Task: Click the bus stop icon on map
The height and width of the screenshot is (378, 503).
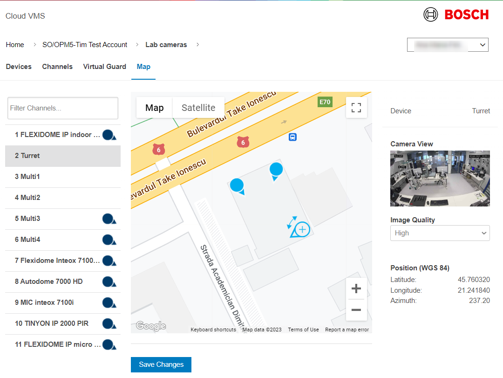Action: (x=293, y=137)
